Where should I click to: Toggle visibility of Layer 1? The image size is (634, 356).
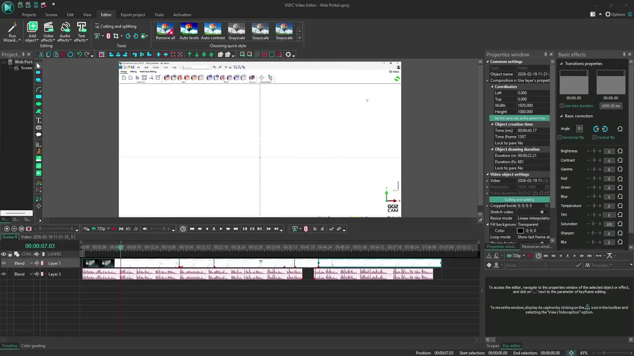point(4,263)
